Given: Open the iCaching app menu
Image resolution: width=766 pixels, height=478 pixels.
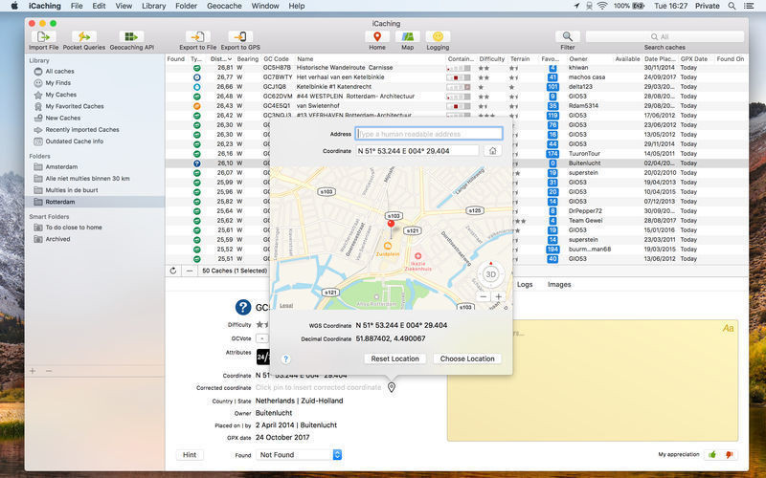Looking at the screenshot, I should coord(45,6).
